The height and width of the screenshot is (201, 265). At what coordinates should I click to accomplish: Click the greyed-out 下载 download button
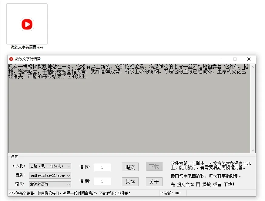click(154, 166)
